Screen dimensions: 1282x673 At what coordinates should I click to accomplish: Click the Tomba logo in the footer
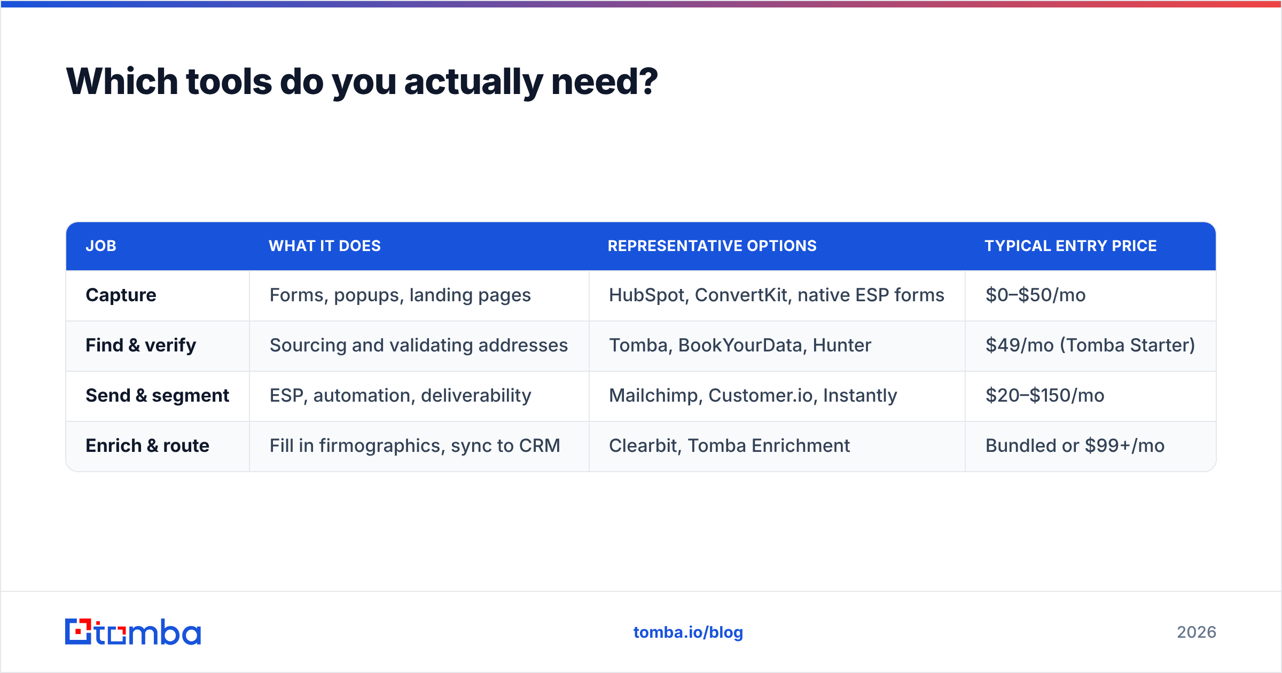click(133, 632)
